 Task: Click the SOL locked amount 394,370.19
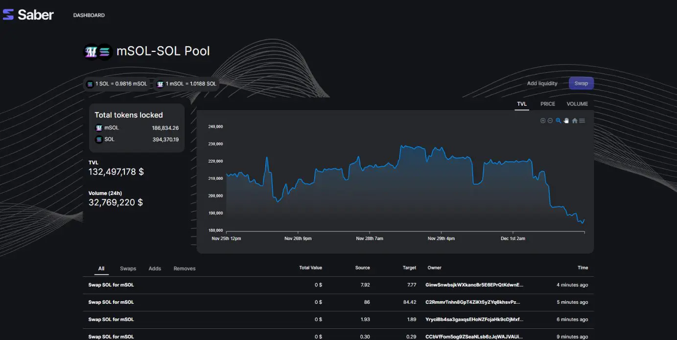tap(165, 140)
